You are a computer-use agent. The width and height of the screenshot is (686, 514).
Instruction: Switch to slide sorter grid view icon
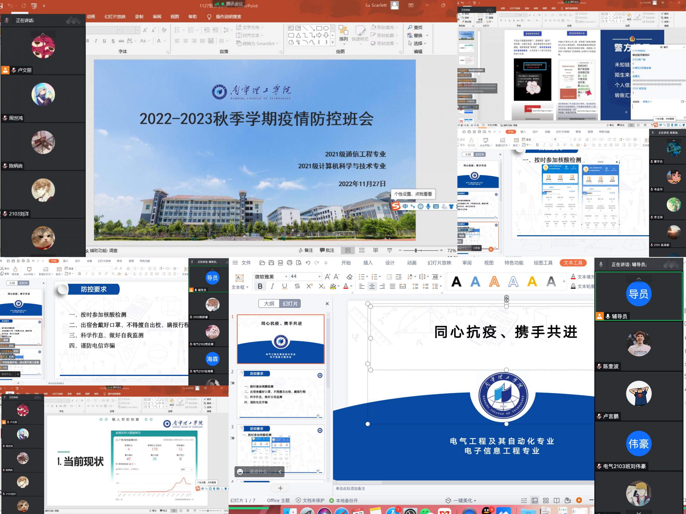546,500
